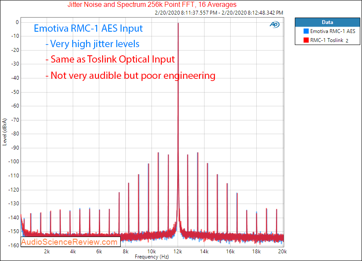Click the chart title Jitter Noise and Spectrum
This screenshot has height=261, width=362.
[x=152, y=5]
